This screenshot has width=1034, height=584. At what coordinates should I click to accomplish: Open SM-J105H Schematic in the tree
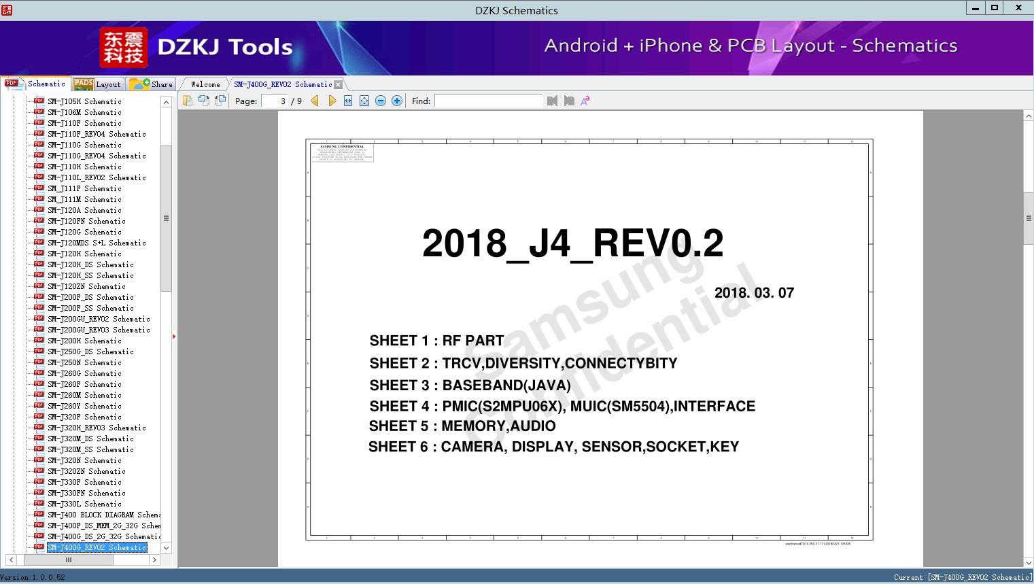coord(84,101)
